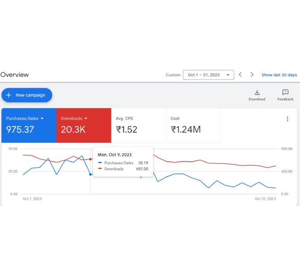Click the red data point on Oct 9

click(x=90, y=159)
